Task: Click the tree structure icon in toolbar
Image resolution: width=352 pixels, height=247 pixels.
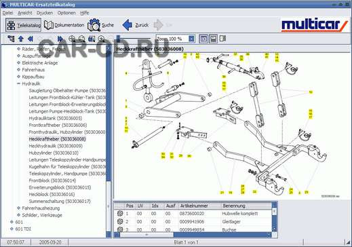Action: (x=11, y=39)
